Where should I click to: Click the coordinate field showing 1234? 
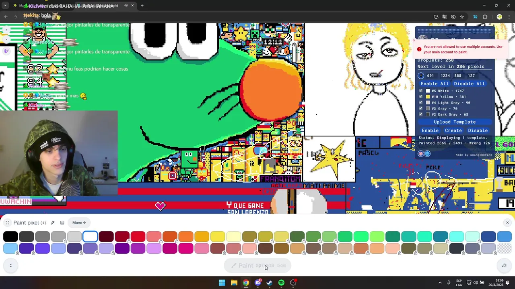[x=445, y=75]
